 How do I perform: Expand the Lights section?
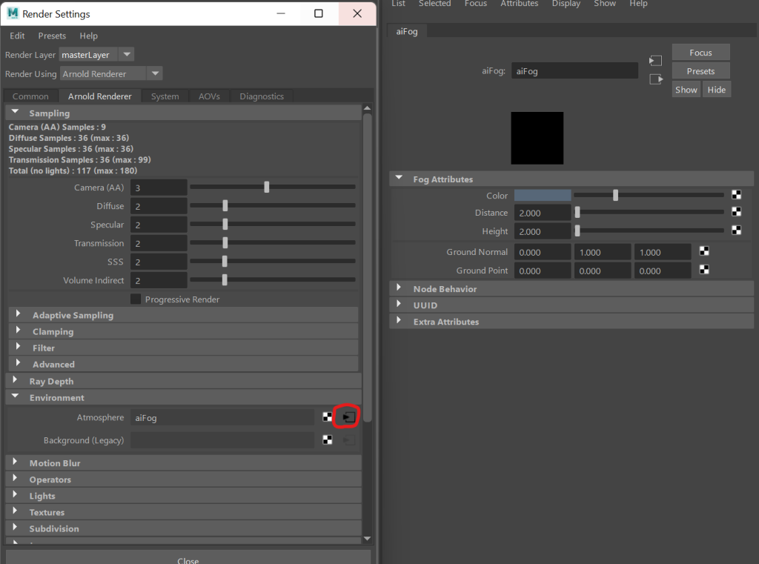pyautogui.click(x=15, y=495)
